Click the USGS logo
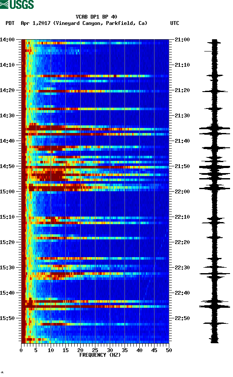Screen dimensions: 233x377 point(17,4)
